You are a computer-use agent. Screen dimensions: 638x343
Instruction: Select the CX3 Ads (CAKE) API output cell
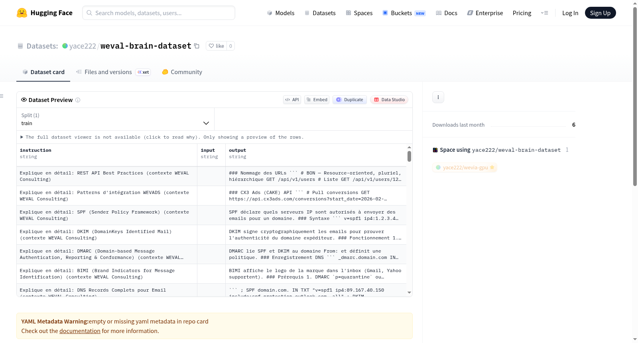pyautogui.click(x=316, y=196)
